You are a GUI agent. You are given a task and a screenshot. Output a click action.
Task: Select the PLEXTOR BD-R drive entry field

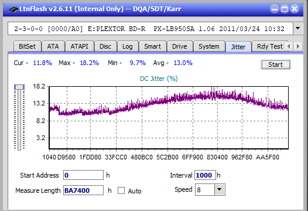tap(150, 29)
